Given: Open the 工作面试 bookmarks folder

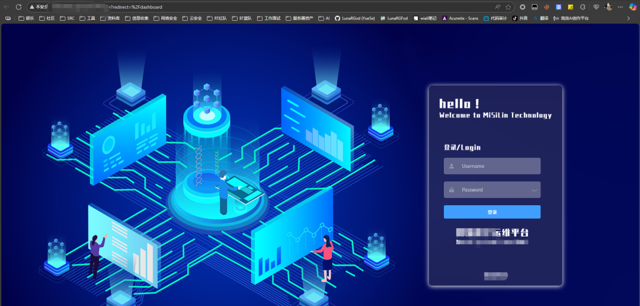Looking at the screenshot, I should (x=269, y=18).
